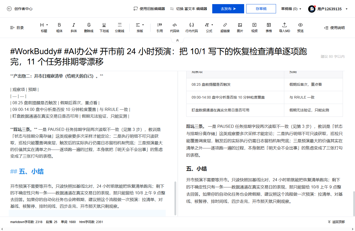The width and height of the screenshot is (355, 231).
Task: Insert a 超链接 hyperlink
Action: click(x=225, y=28)
